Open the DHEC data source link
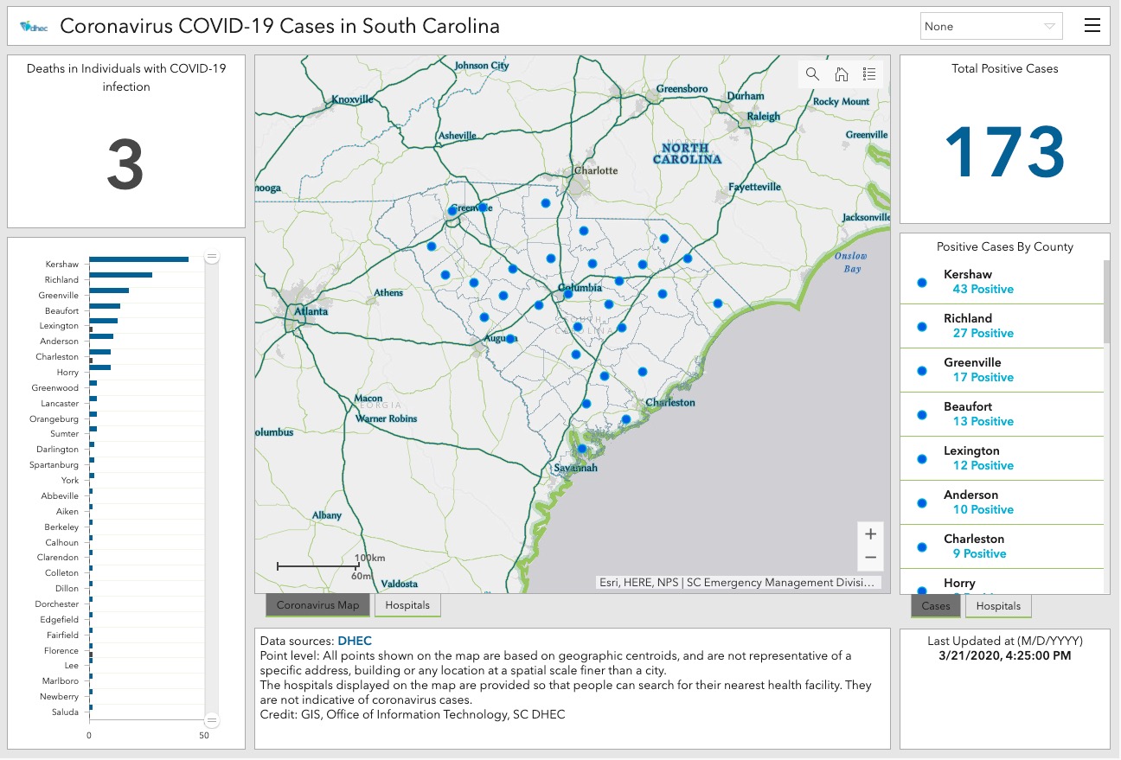The height and width of the screenshot is (760, 1121). [355, 642]
